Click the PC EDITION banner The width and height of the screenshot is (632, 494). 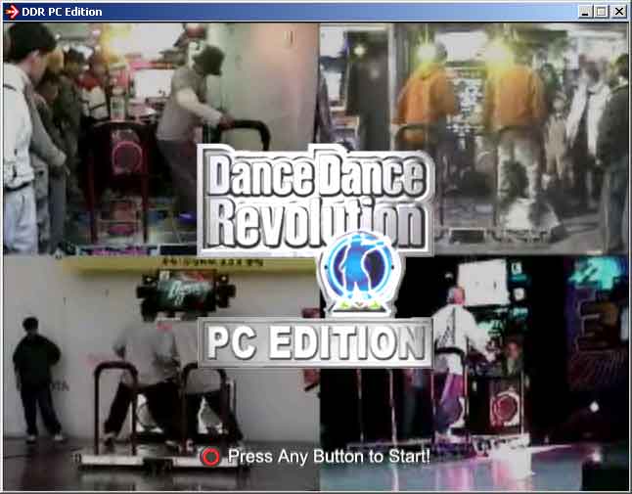coord(316,342)
